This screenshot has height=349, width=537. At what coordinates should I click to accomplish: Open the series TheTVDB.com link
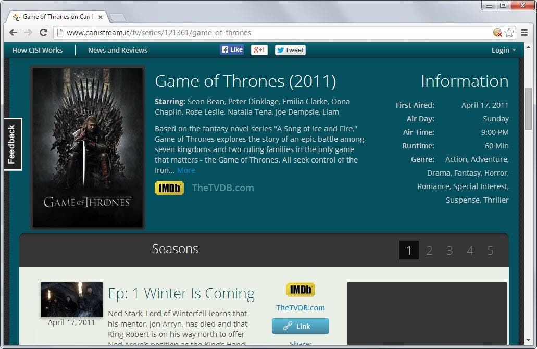pos(223,188)
